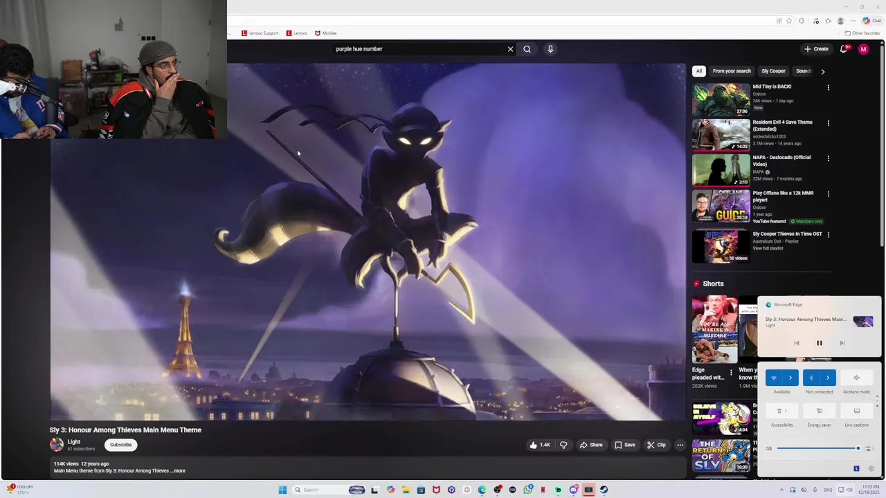Open options menu for NAPA - Deslocado video
The width and height of the screenshot is (886, 498).
(828, 158)
